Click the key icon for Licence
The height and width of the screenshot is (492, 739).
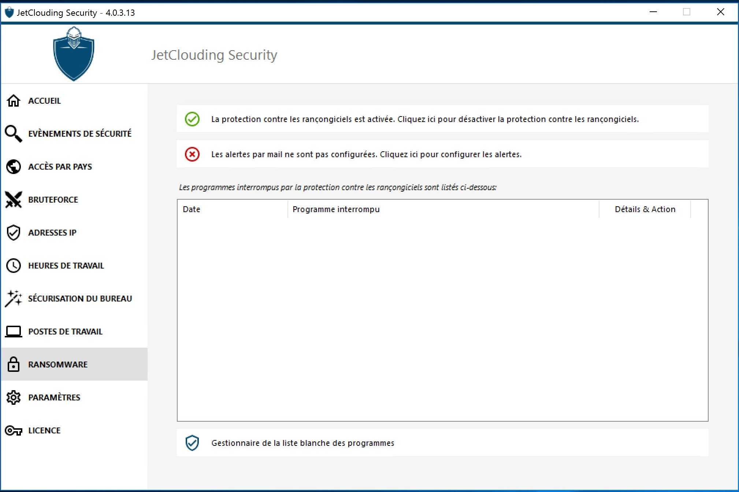click(14, 430)
